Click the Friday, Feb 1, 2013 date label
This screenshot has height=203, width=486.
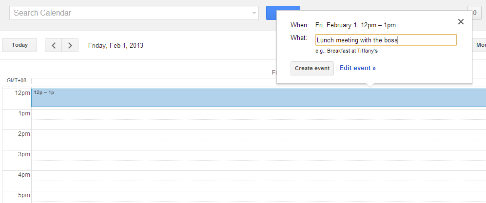(x=116, y=45)
